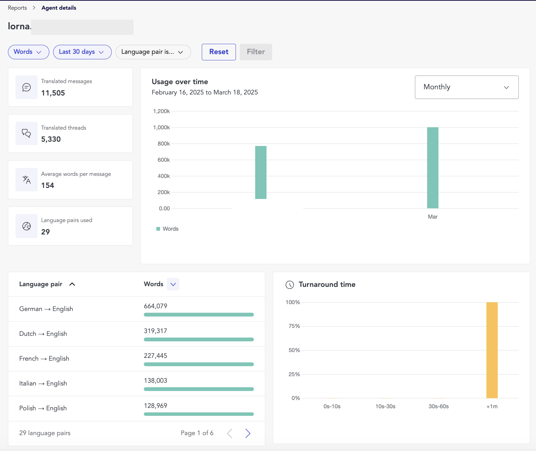Go to previous language pairs page
536x451 pixels.
coord(230,433)
